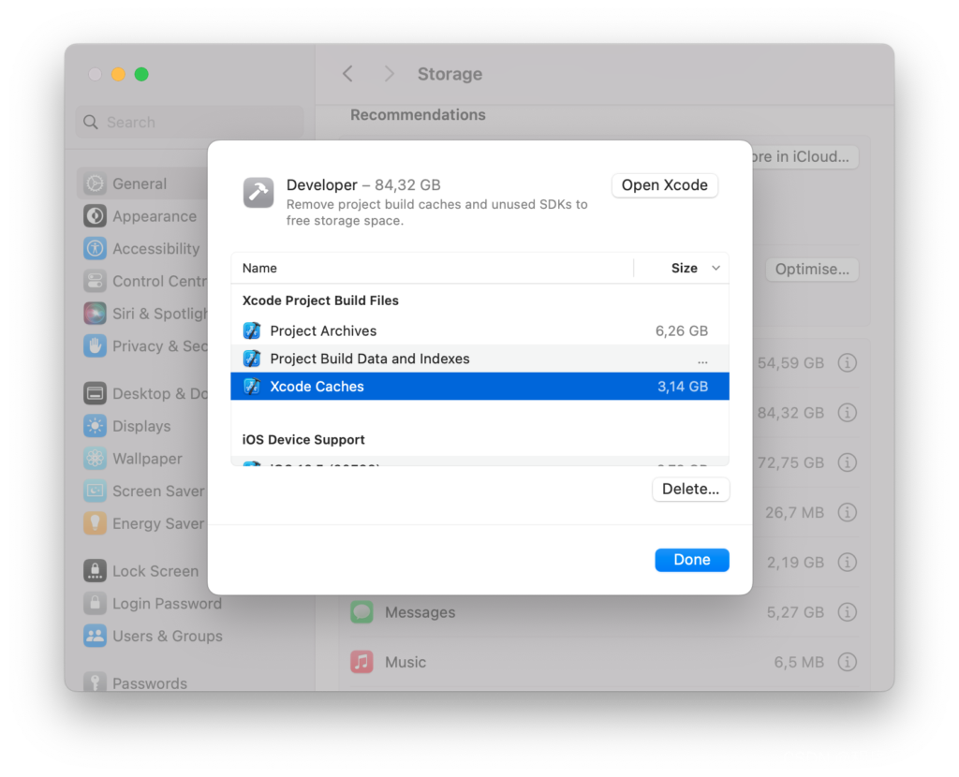
Task: Click the Delete... button
Action: coord(690,489)
